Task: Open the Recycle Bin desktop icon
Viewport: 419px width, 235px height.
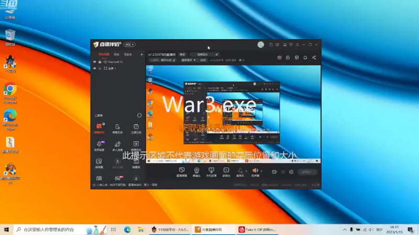Action: coord(10,38)
